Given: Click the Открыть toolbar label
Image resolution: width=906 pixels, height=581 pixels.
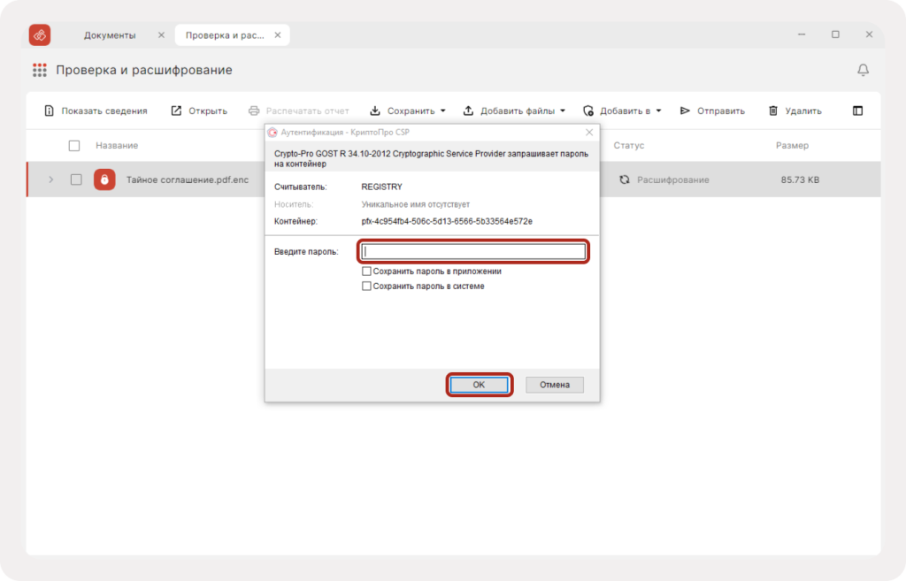Looking at the screenshot, I should click(208, 111).
